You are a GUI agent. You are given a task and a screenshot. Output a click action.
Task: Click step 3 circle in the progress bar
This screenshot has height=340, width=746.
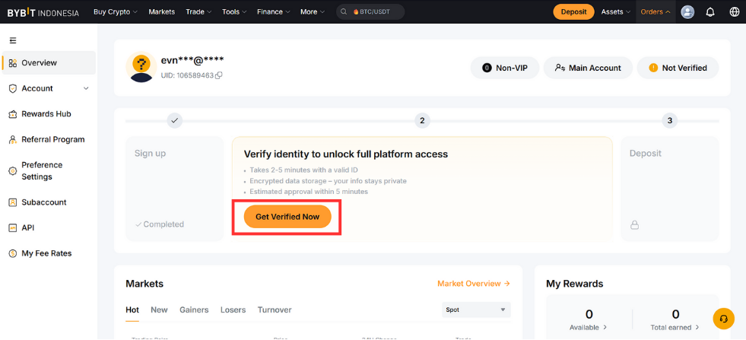669,121
